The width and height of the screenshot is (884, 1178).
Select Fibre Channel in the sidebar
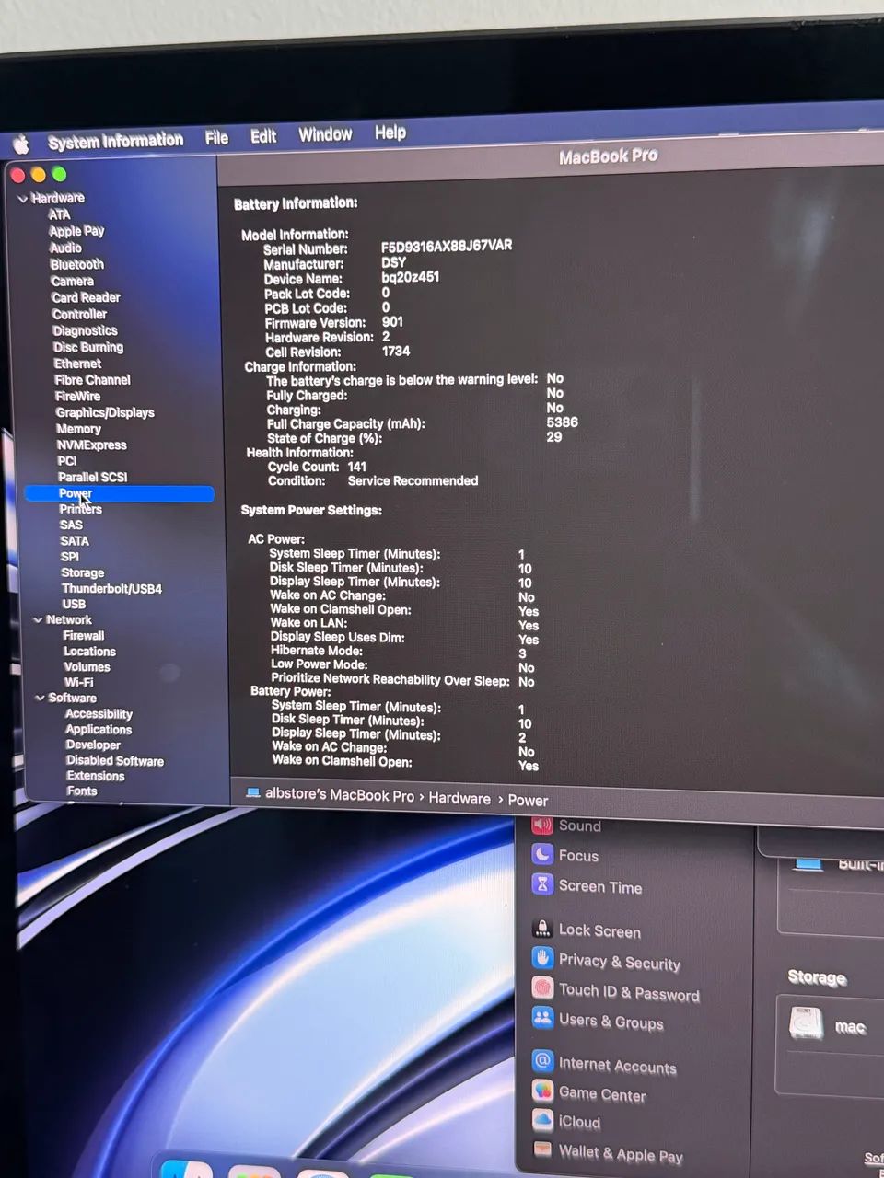92,379
